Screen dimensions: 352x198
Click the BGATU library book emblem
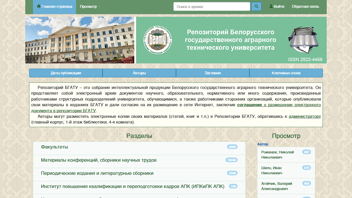pos(304,40)
